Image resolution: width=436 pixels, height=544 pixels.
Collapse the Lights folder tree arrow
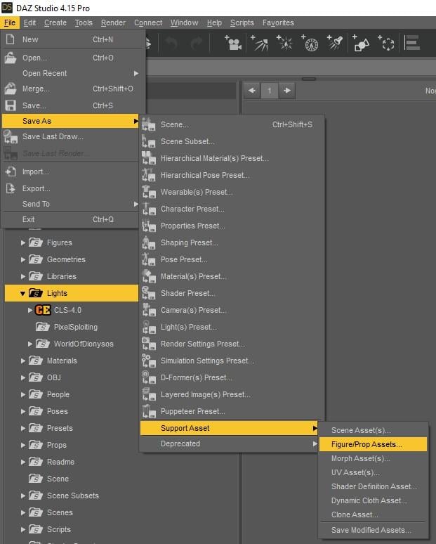pyautogui.click(x=22, y=294)
